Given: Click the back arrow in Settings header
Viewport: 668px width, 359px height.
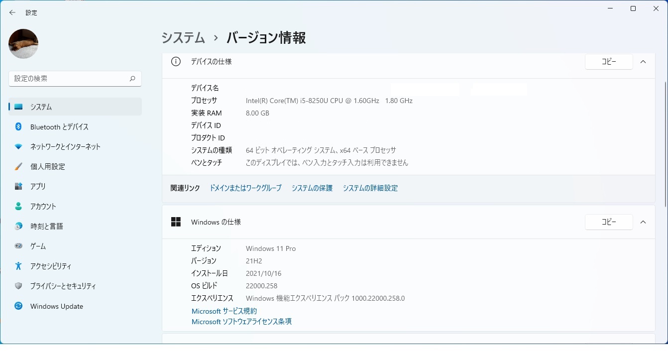Looking at the screenshot, I should tap(12, 12).
